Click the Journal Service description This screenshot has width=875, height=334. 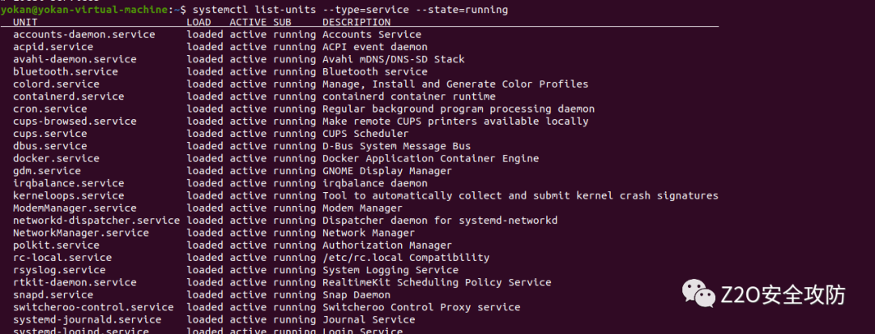click(x=369, y=319)
